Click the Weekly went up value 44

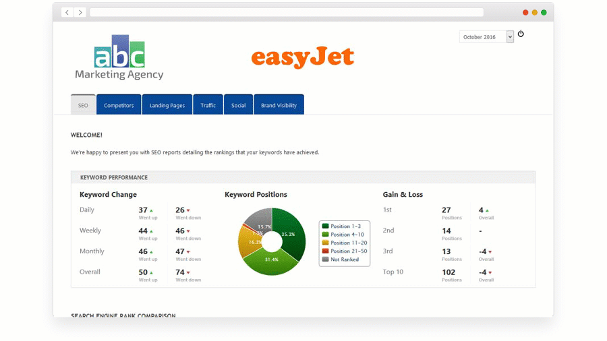143,230
